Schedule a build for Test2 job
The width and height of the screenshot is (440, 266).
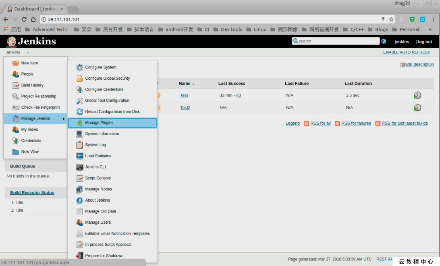coord(417,107)
